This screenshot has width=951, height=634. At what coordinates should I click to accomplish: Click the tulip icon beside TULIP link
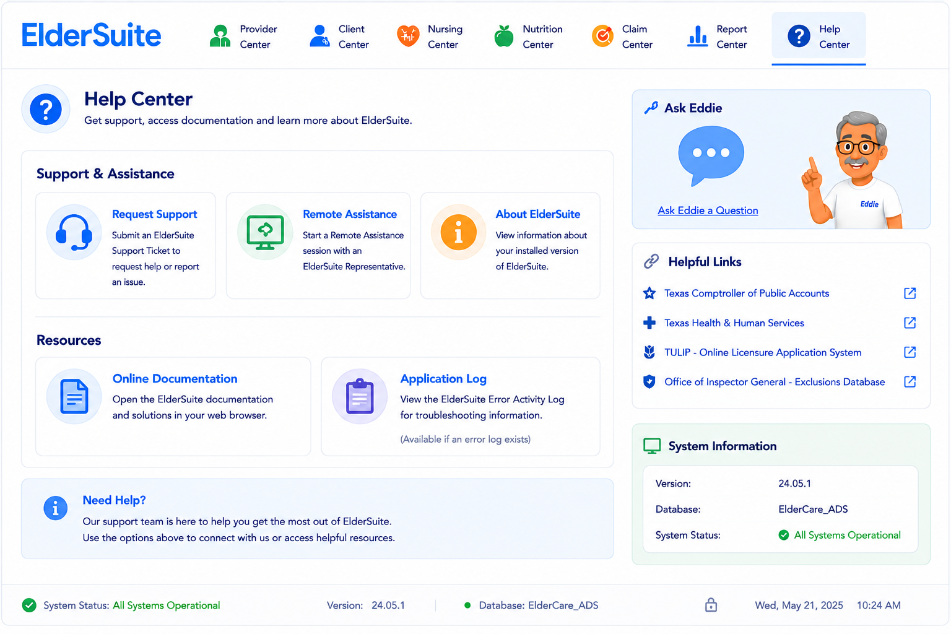(x=649, y=352)
